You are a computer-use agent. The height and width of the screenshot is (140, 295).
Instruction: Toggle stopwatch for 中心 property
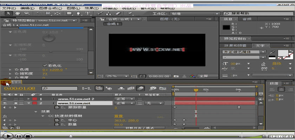(57, 120)
